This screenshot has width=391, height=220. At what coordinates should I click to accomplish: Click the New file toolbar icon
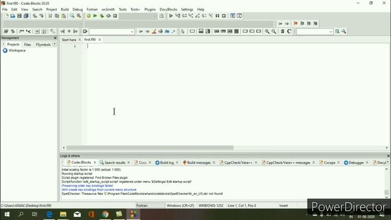click(6, 16)
